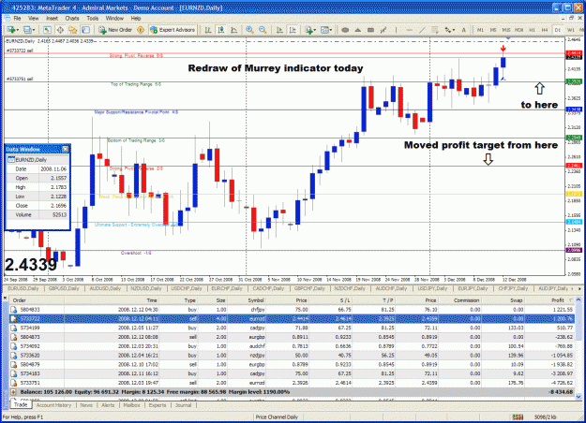Open the Indicators list dropdown icon
The height and width of the screenshot is (423, 586).
point(310,30)
